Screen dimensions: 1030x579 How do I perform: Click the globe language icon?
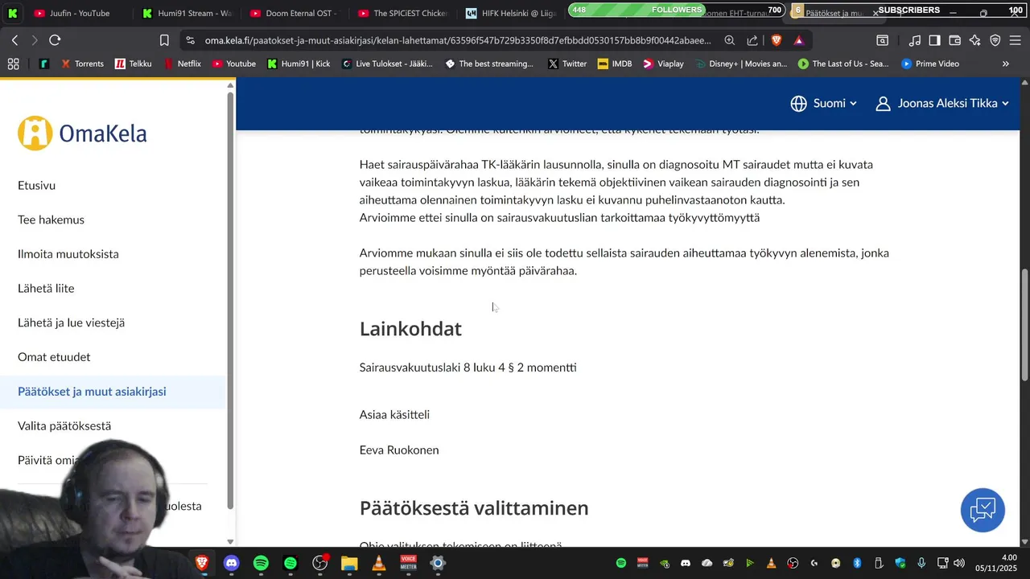click(798, 103)
